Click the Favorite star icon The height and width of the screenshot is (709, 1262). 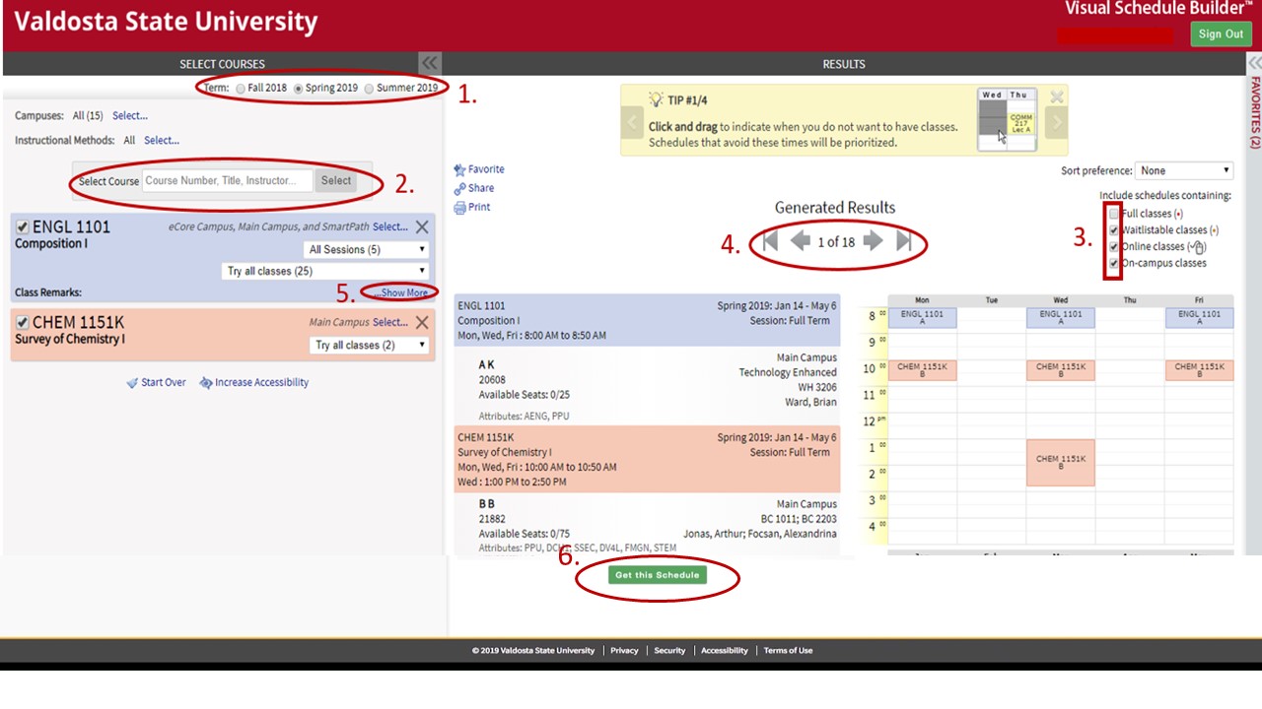point(459,170)
